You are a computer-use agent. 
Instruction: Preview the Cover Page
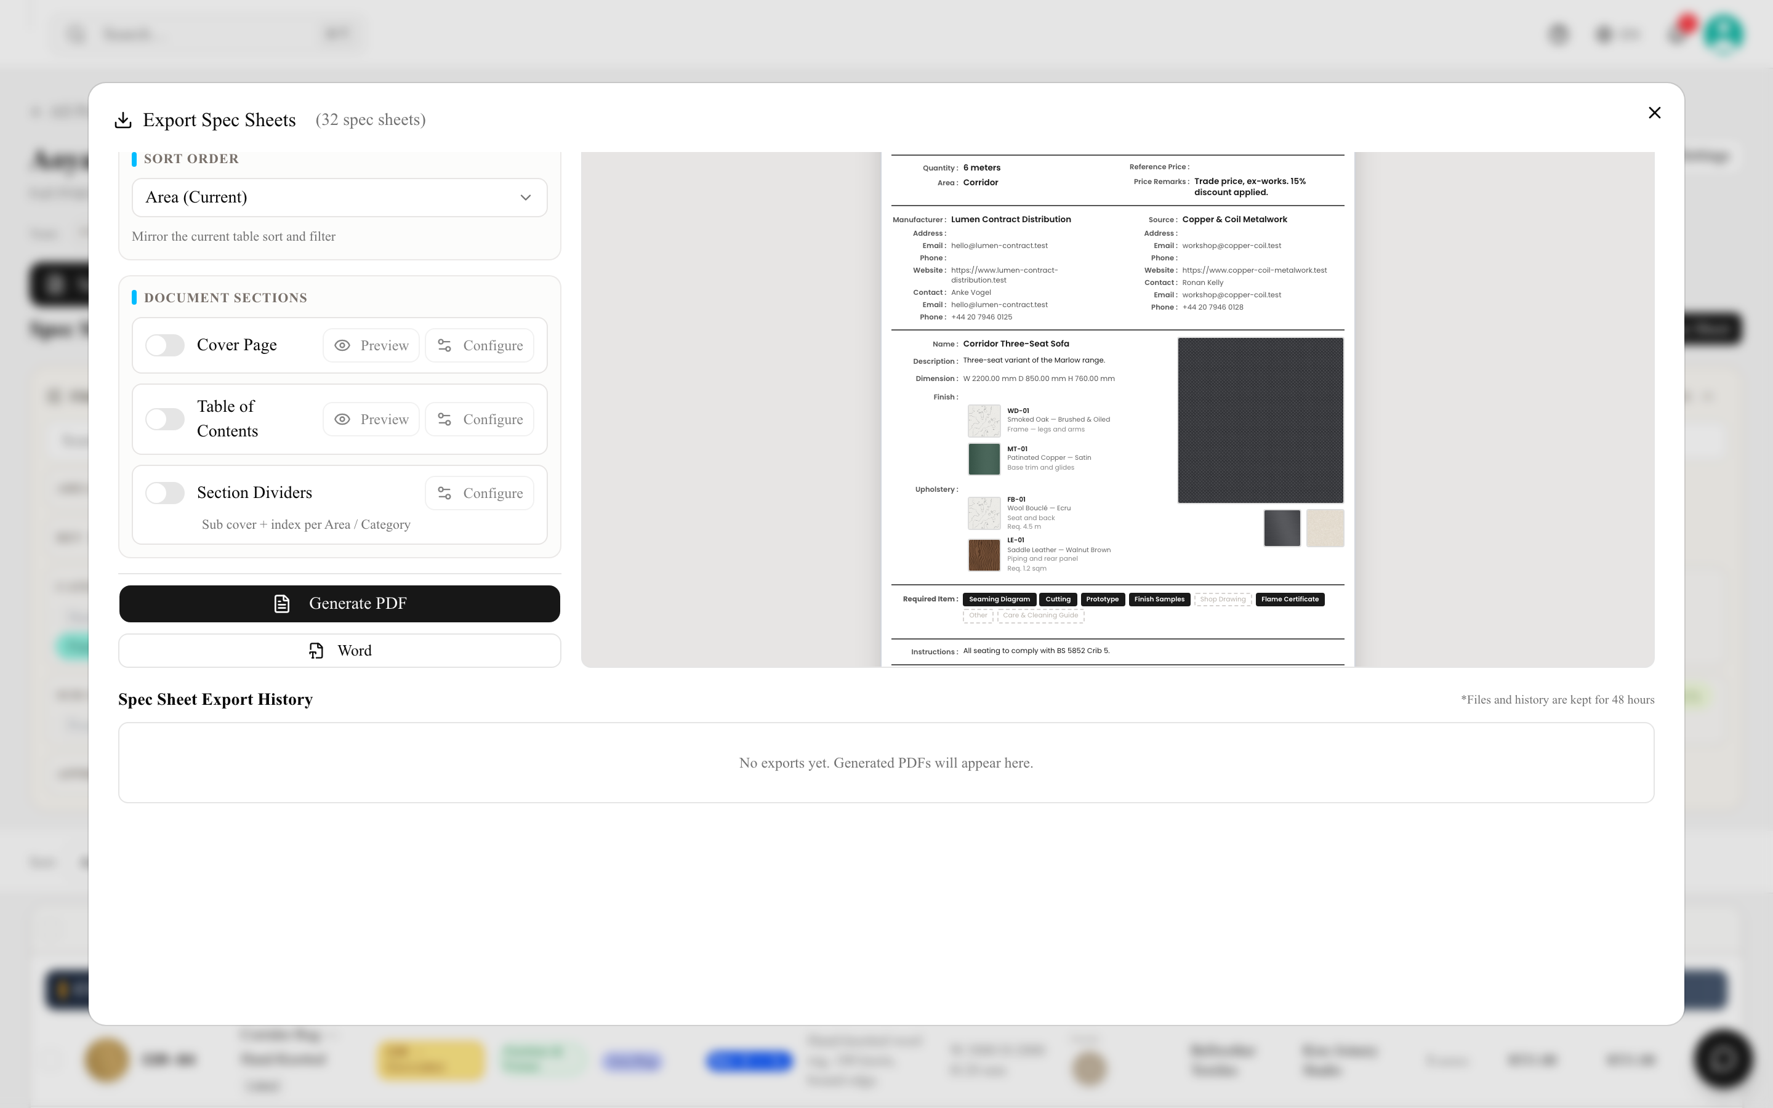(x=371, y=345)
